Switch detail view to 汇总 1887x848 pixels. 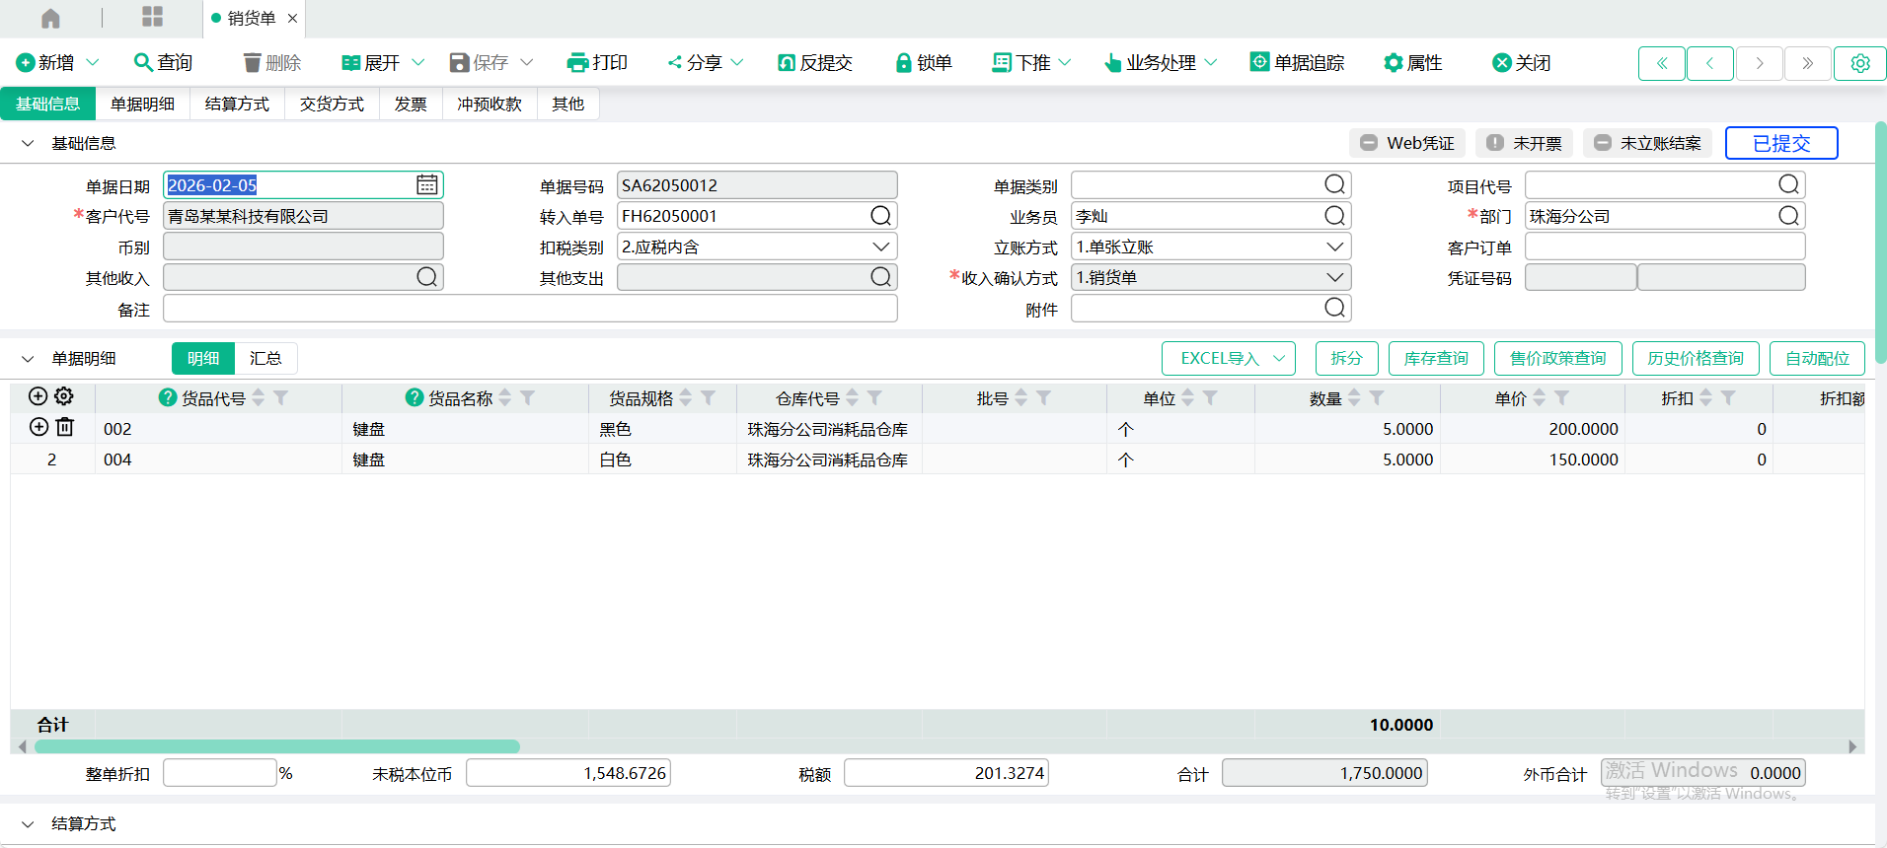(x=265, y=359)
